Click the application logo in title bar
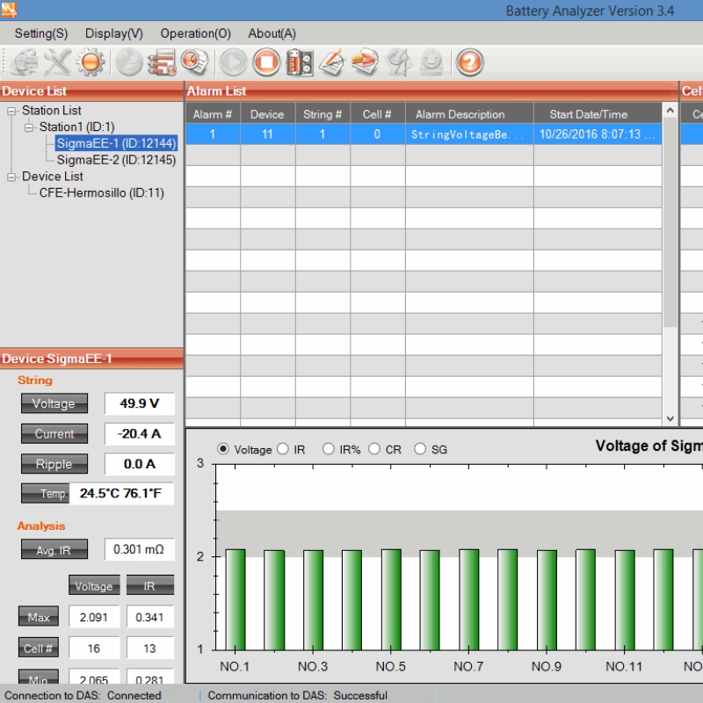This screenshot has width=703, height=703. (9, 10)
